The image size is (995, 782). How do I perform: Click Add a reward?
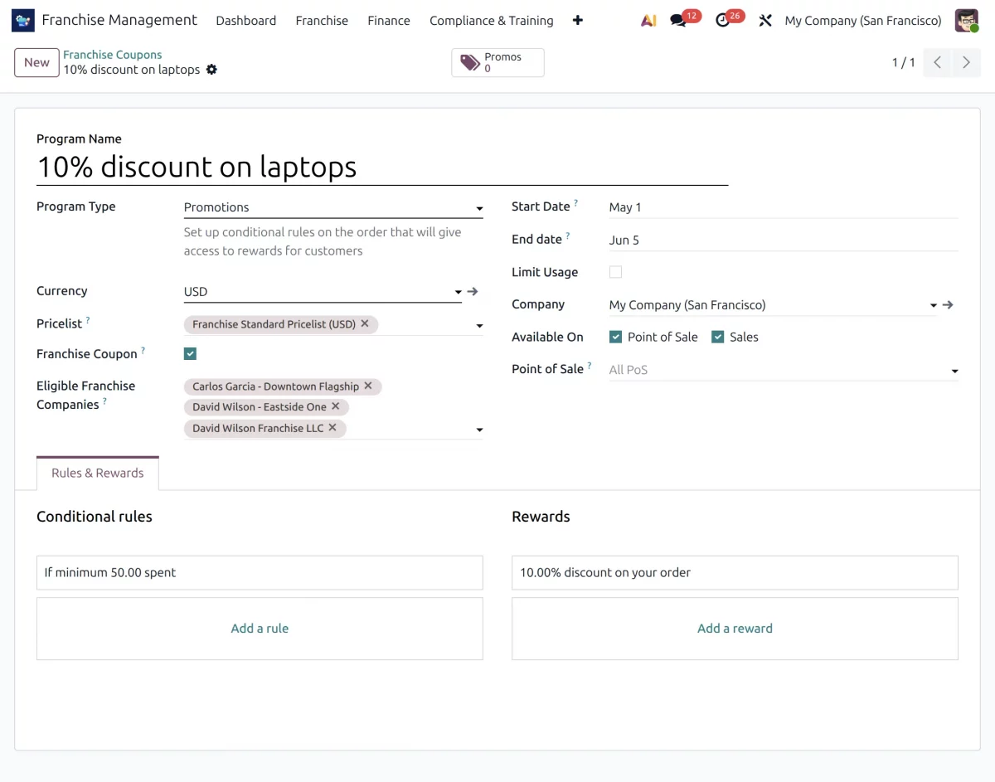[x=735, y=629]
